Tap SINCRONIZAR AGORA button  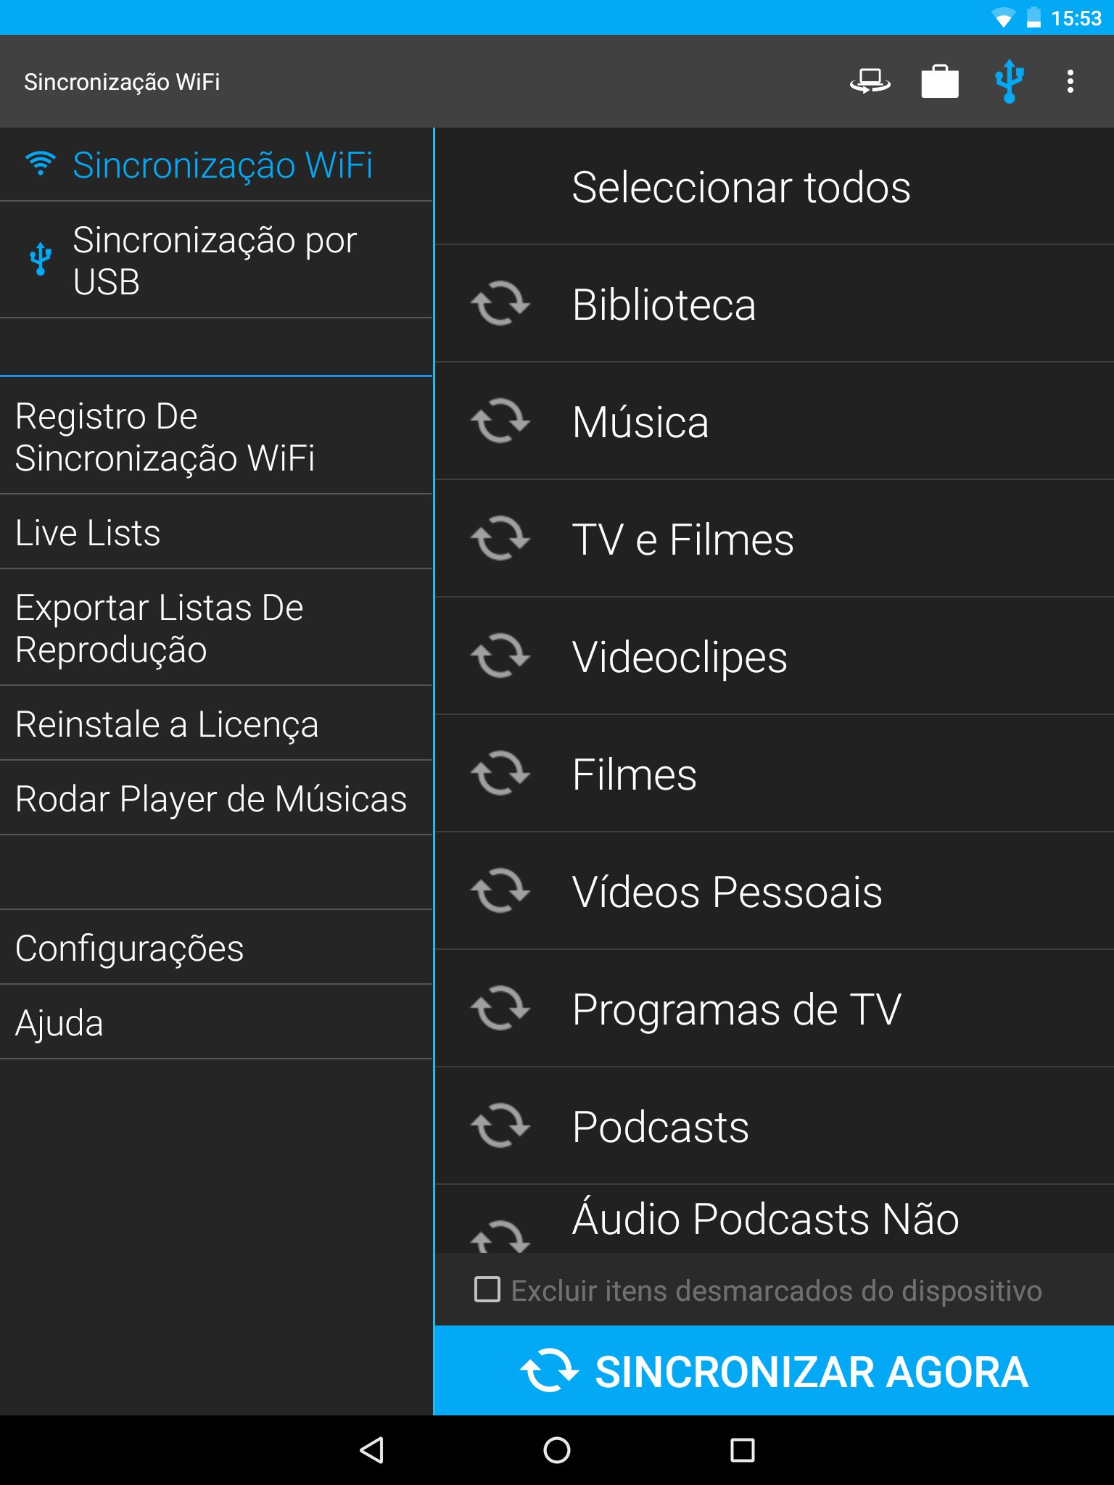click(774, 1370)
